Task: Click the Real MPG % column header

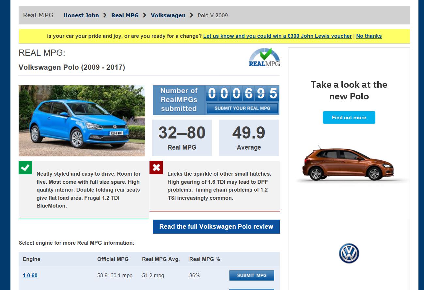Action: 205,259
